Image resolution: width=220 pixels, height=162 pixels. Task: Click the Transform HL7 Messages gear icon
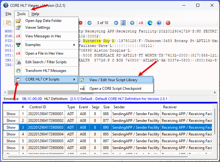coord(18,71)
